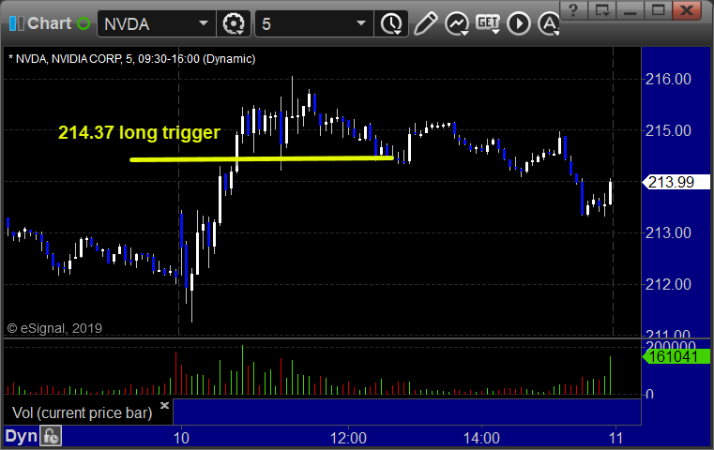Screen dimensions: 714x450
Task: Click the 212.00 price axis label
Action: click(x=668, y=284)
